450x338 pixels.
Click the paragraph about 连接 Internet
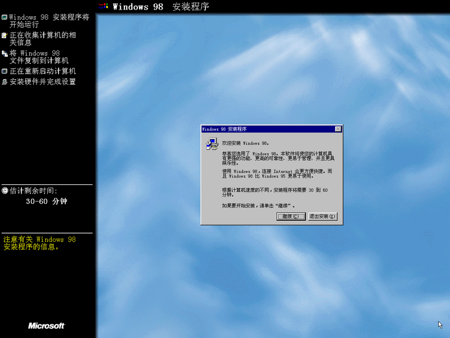[x=277, y=174]
